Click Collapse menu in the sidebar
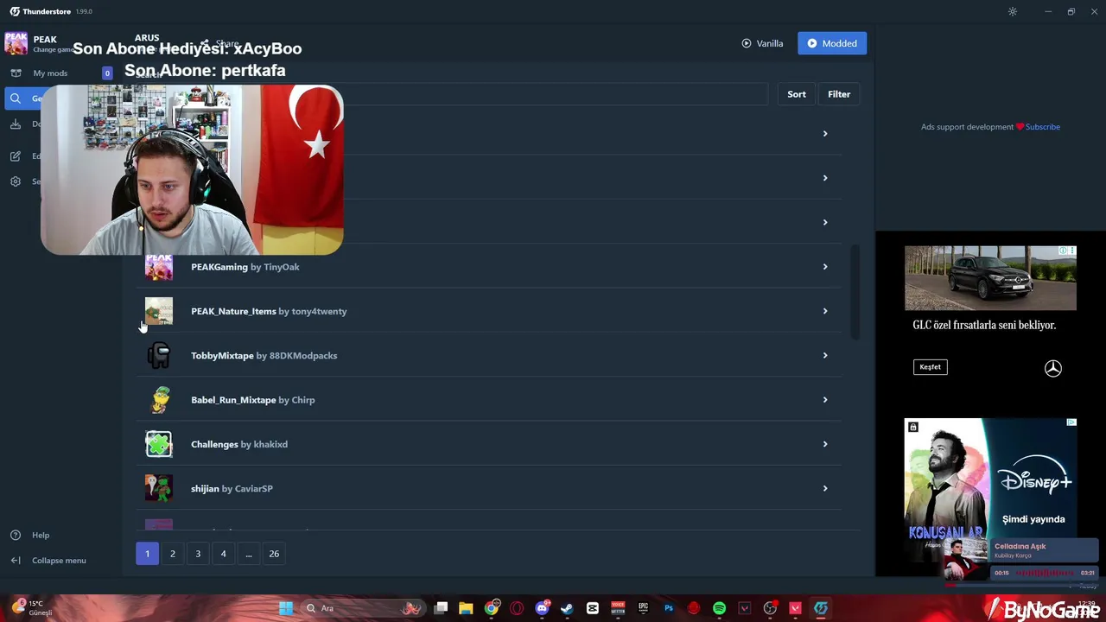This screenshot has height=622, width=1106. pyautogui.click(x=59, y=561)
